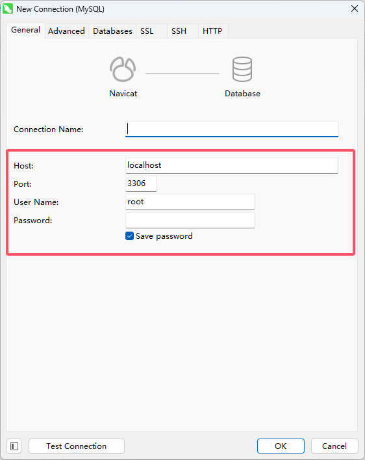Select the General tab
The height and width of the screenshot is (460, 365).
point(26,30)
